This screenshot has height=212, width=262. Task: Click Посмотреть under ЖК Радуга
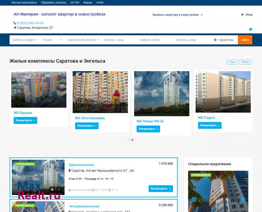210,125
